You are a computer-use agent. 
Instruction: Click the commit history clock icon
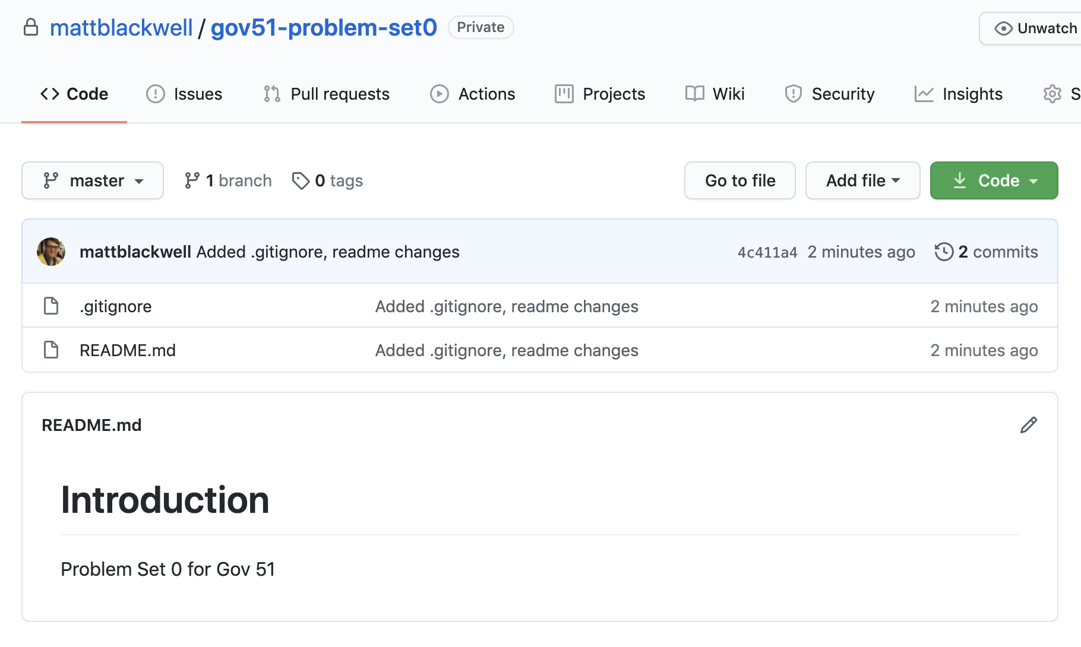click(x=944, y=252)
